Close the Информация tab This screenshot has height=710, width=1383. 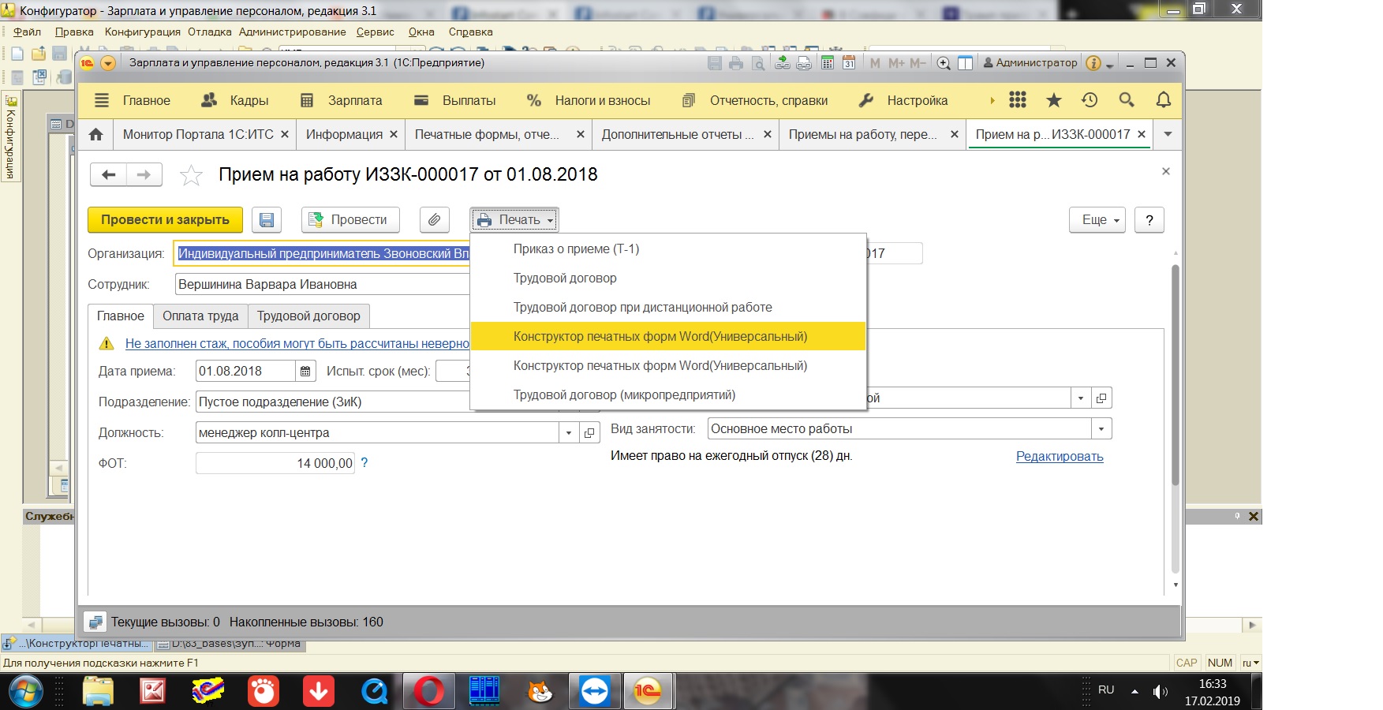pos(394,135)
